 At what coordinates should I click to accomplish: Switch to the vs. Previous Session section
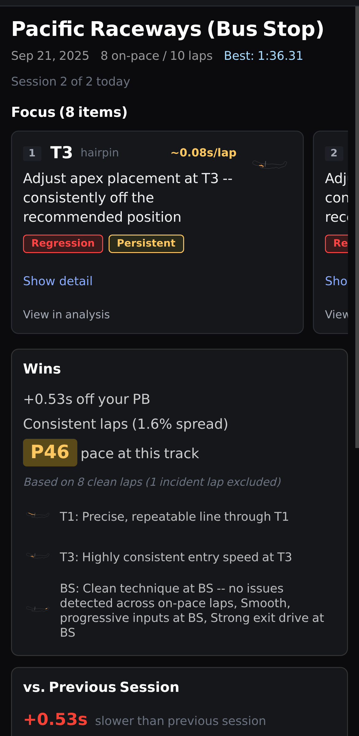[101, 687]
